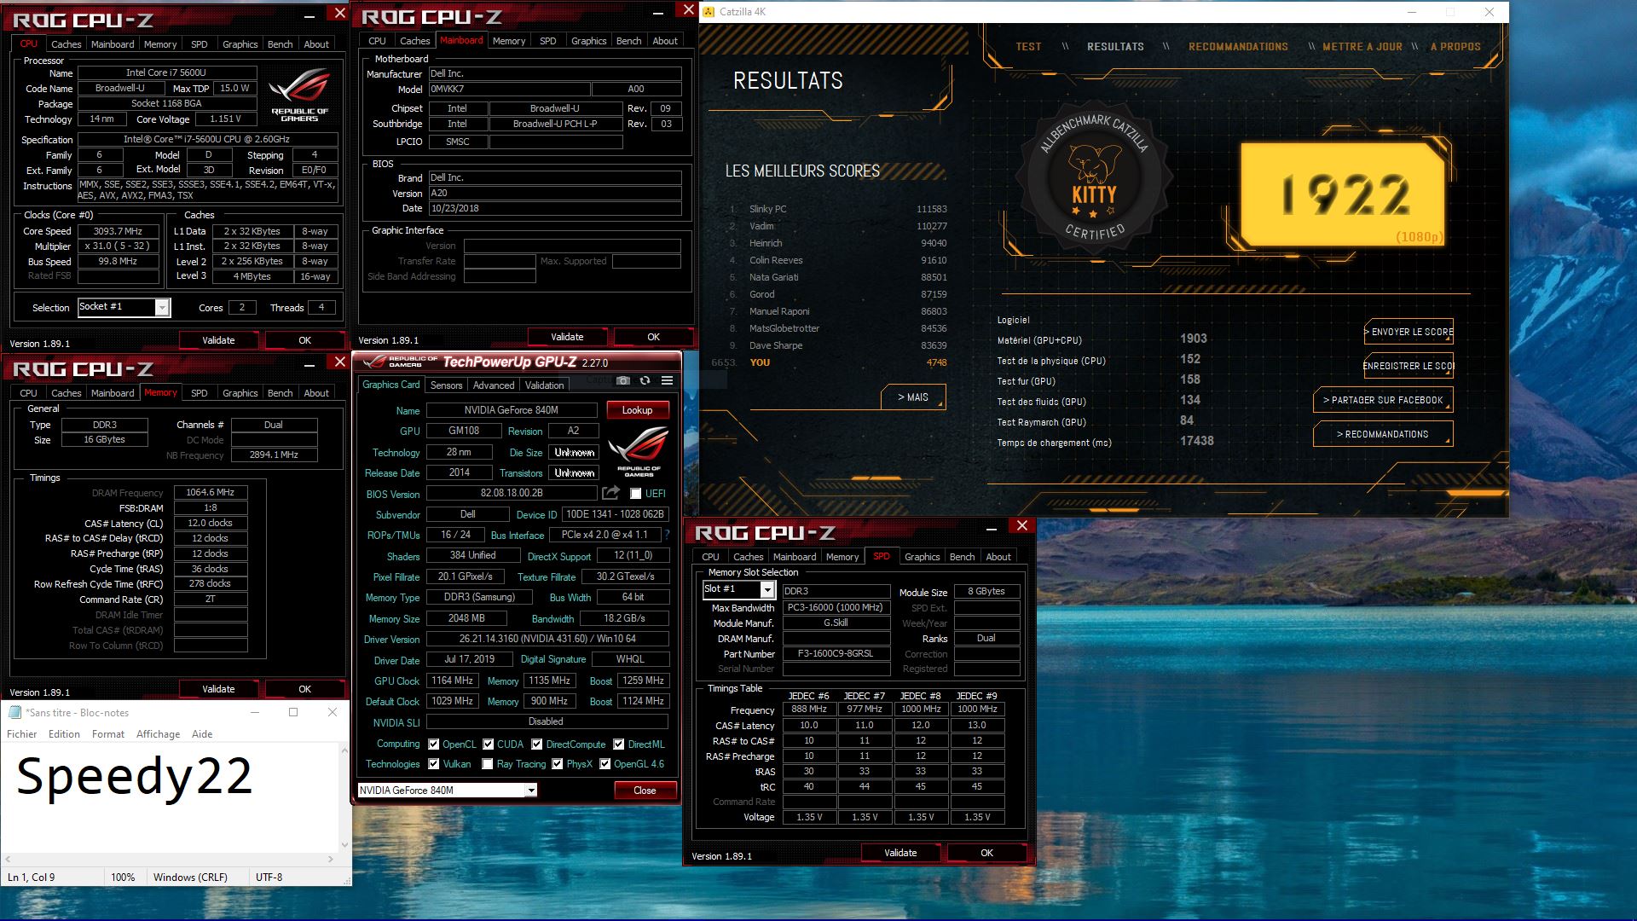This screenshot has height=921, width=1637.
Task: Toggle the OpenCL checkbox
Action: 434,744
